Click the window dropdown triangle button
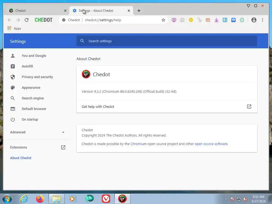This screenshot has width=272, height=204. [x=248, y=6]
